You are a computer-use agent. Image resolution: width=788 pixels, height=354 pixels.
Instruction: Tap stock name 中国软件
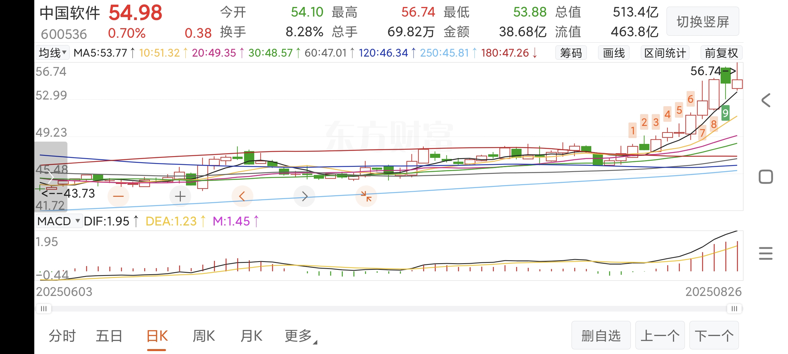(70, 13)
